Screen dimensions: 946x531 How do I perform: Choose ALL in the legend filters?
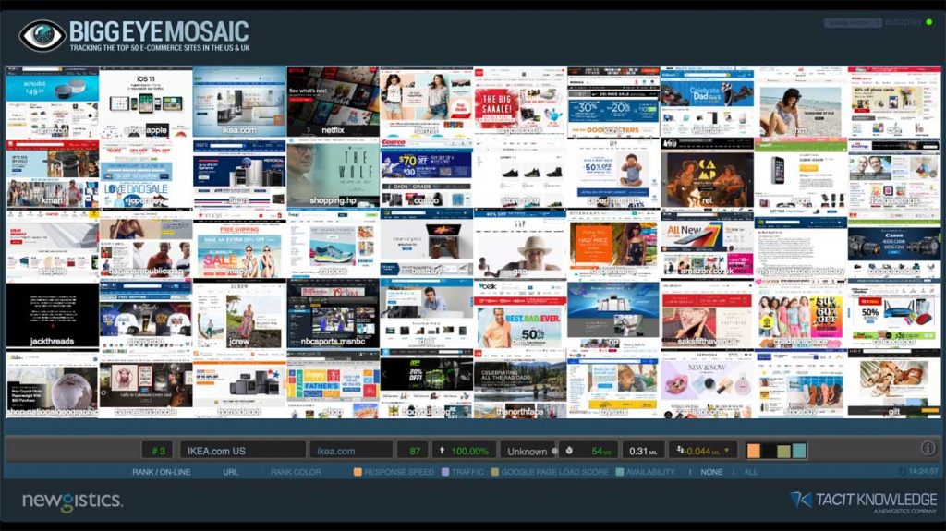(750, 472)
